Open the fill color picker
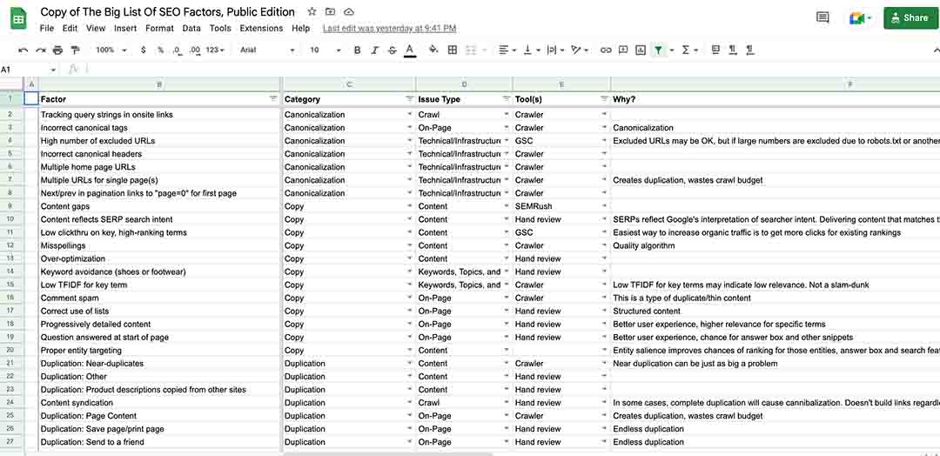Screen dimensions: 940x456 (433, 50)
